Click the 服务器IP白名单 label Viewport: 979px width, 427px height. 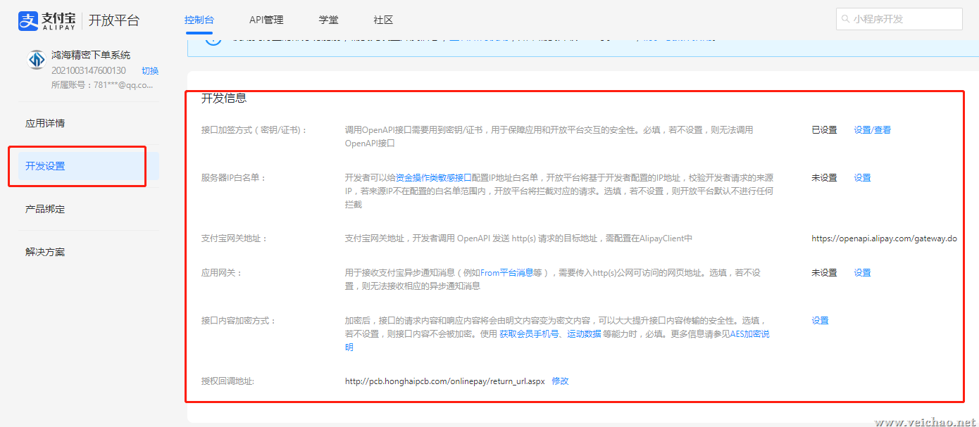click(235, 177)
